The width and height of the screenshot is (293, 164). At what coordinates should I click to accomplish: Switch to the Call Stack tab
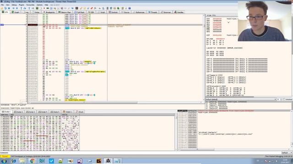(x=80, y=12)
